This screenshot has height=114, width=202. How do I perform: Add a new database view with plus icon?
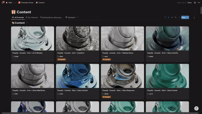pos(78,17)
